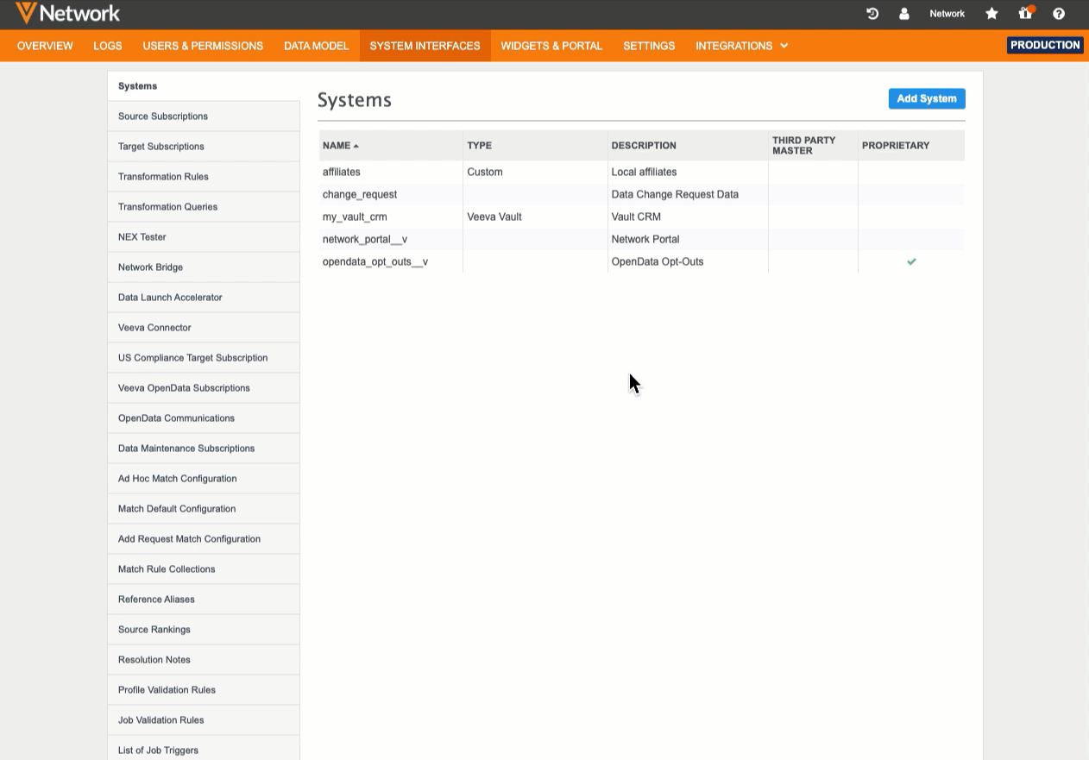1089x760 pixels.
Task: Open the Data Model tab
Action: pos(317,46)
